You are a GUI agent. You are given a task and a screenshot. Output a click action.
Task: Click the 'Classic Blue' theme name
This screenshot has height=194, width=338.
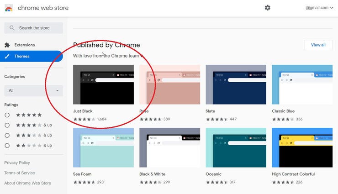[283, 111]
